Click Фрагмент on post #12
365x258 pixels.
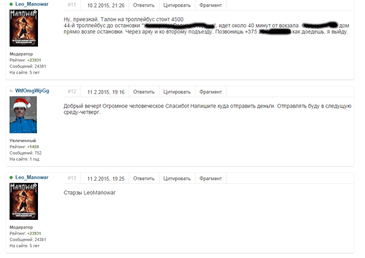click(211, 92)
